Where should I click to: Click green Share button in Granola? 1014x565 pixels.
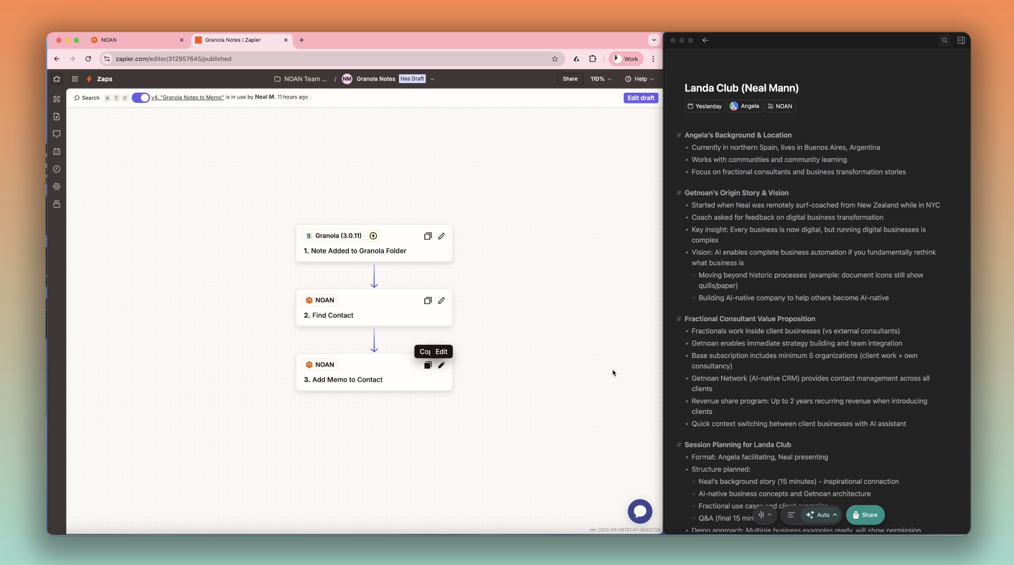coord(865,515)
